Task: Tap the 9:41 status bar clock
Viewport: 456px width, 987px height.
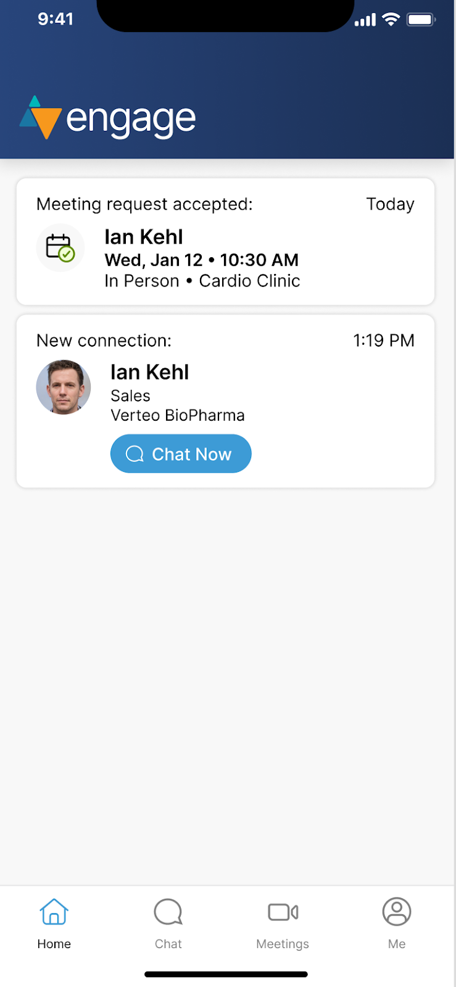Action: [x=56, y=19]
